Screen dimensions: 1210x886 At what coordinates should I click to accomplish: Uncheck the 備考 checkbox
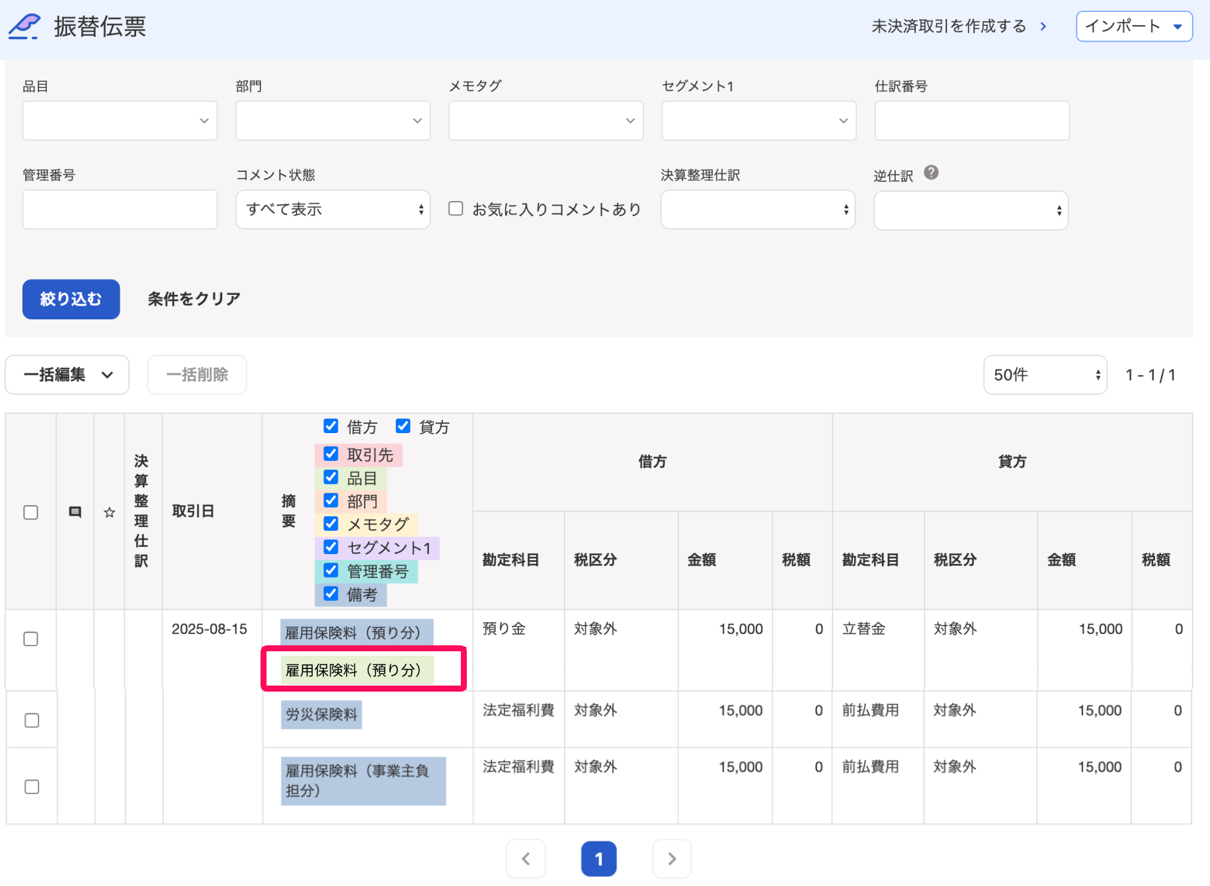pyautogui.click(x=331, y=593)
